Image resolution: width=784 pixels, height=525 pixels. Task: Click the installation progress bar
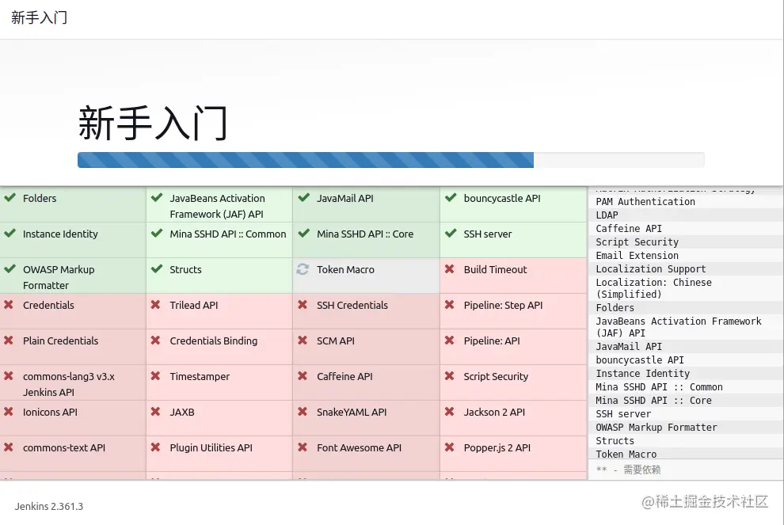pyautogui.click(x=390, y=160)
